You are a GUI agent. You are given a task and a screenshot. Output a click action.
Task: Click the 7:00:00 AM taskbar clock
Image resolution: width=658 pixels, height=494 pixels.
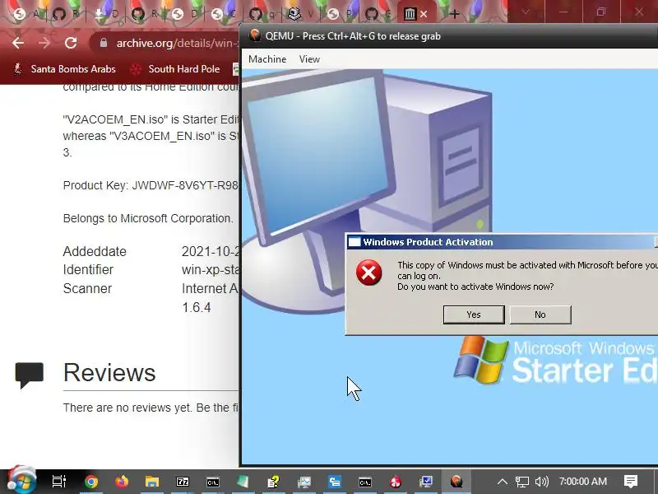pyautogui.click(x=583, y=482)
